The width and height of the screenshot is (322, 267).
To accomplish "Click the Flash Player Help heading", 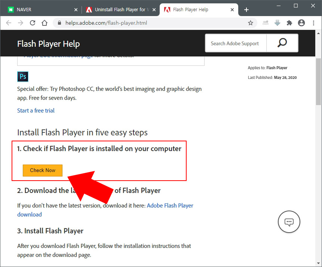I will (x=49, y=44).
